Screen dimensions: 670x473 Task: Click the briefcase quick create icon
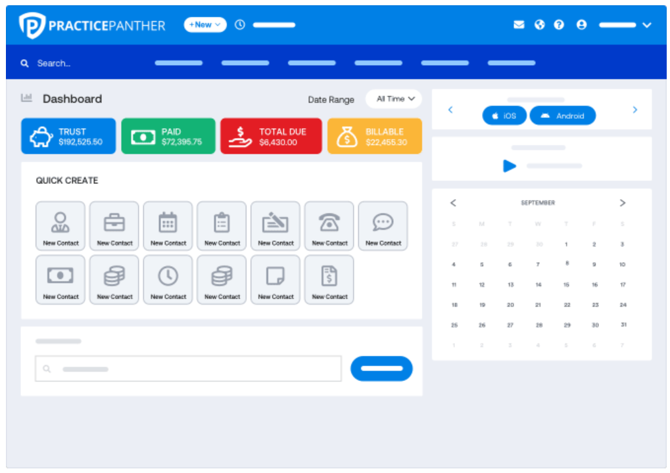coord(114,226)
